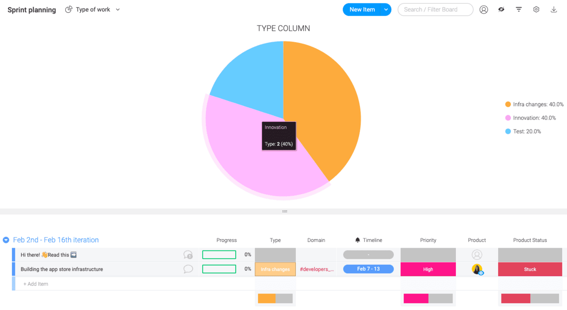
Task: Click the pie chart icon beside Type of work
Action: point(69,9)
